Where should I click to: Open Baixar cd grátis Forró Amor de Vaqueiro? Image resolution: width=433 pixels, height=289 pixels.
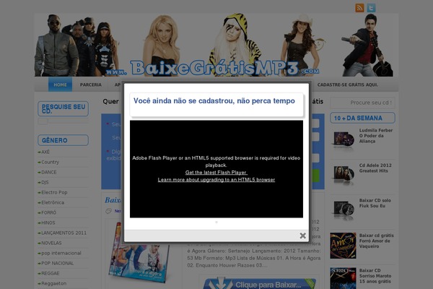377,241
